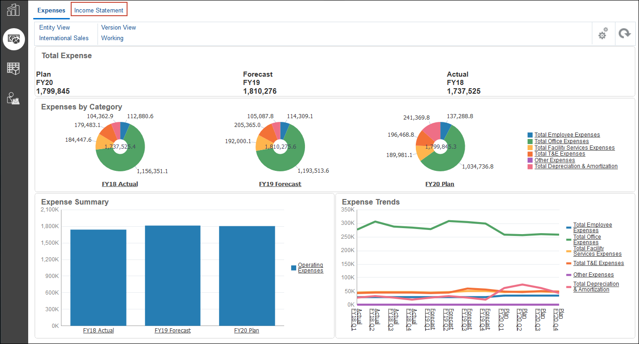
Task: Open the growth chart dashboard icon in sidebar
Action: point(14,9)
